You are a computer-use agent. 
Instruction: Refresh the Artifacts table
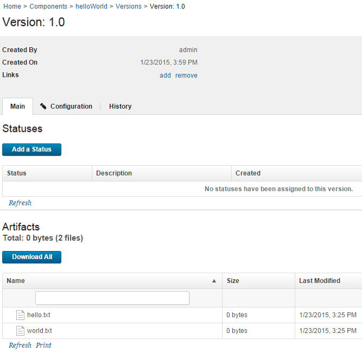[x=20, y=345]
